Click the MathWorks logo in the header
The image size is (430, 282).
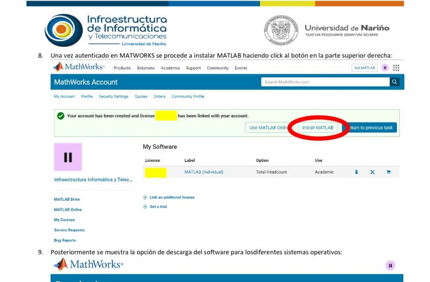coord(79,67)
